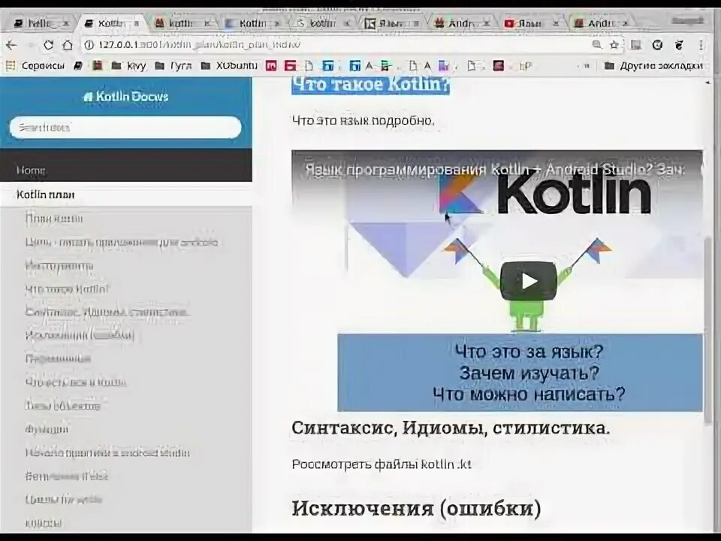Click the page vertical scrollbar thumb
721x541 pixels.
[708, 329]
